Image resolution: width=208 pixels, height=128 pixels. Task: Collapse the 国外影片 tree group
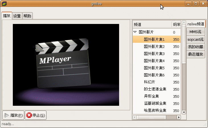pyautogui.click(x=135, y=32)
